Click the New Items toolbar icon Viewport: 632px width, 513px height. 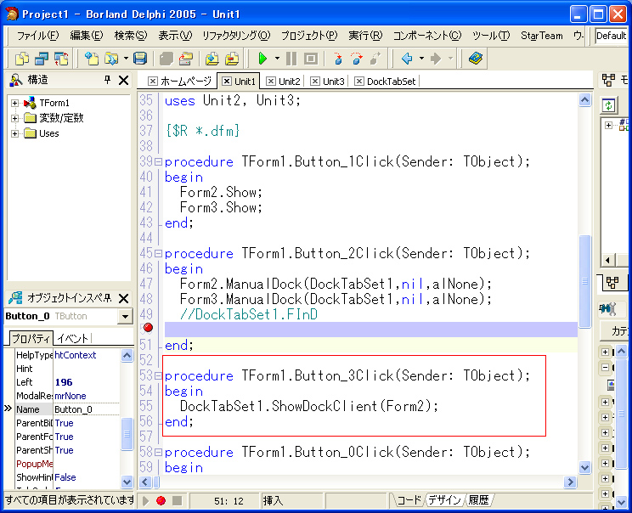point(22,59)
